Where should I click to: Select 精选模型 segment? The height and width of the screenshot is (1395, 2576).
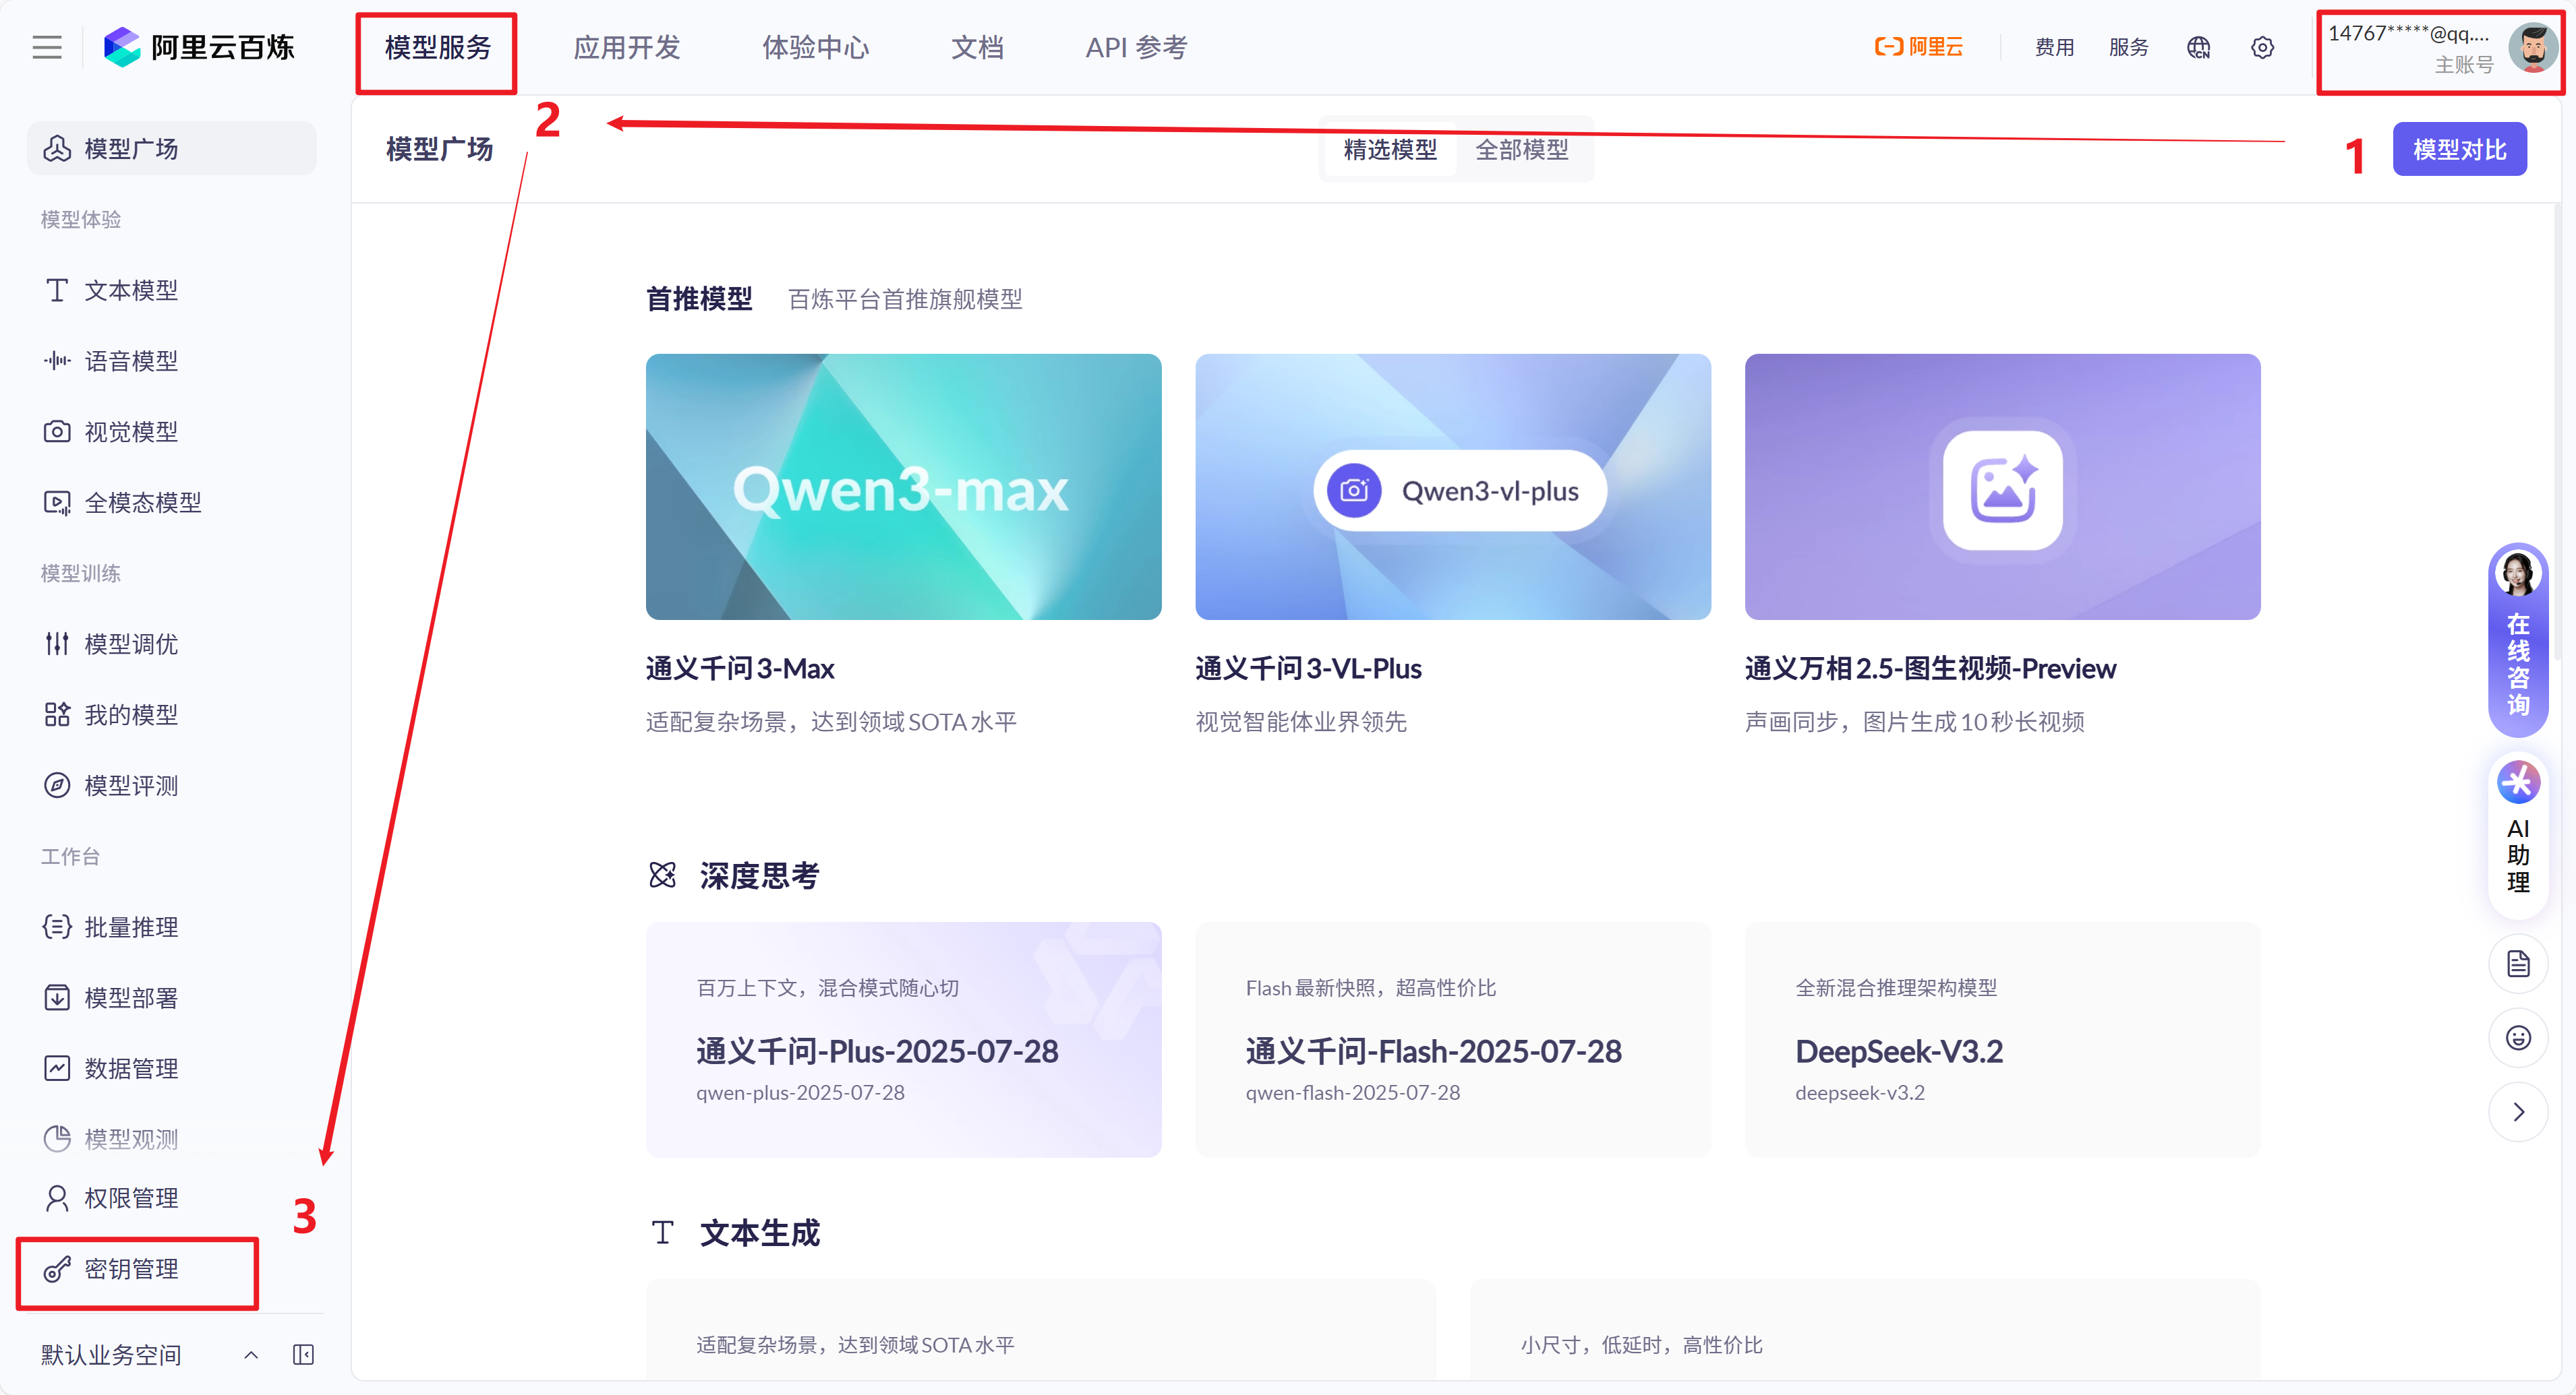point(1390,150)
